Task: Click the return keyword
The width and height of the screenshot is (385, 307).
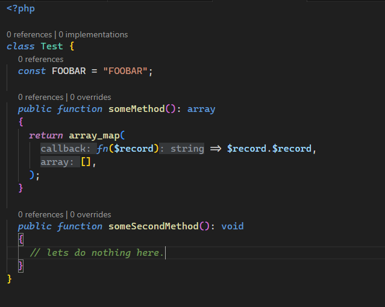Action: (46, 135)
